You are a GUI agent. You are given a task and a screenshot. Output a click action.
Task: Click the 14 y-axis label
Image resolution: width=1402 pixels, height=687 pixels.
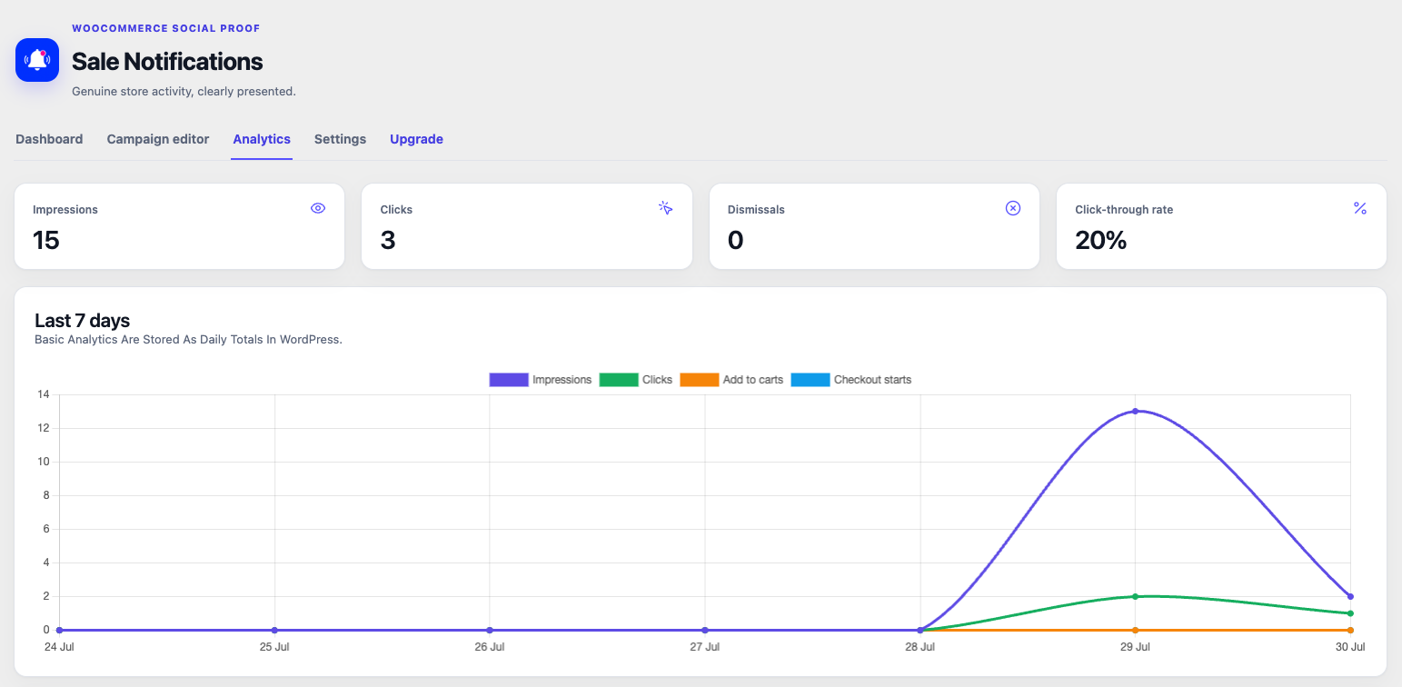[x=44, y=394]
